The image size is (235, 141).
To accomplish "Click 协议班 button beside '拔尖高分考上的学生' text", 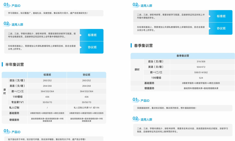I will [x=221, y=28].
